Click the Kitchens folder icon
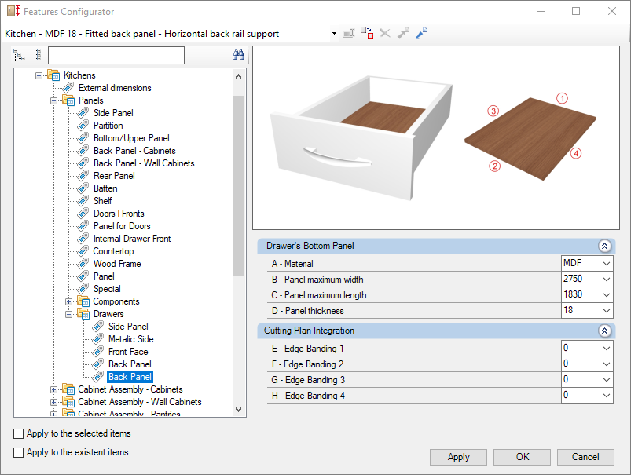Image resolution: width=631 pixels, height=475 pixels. tap(53, 75)
